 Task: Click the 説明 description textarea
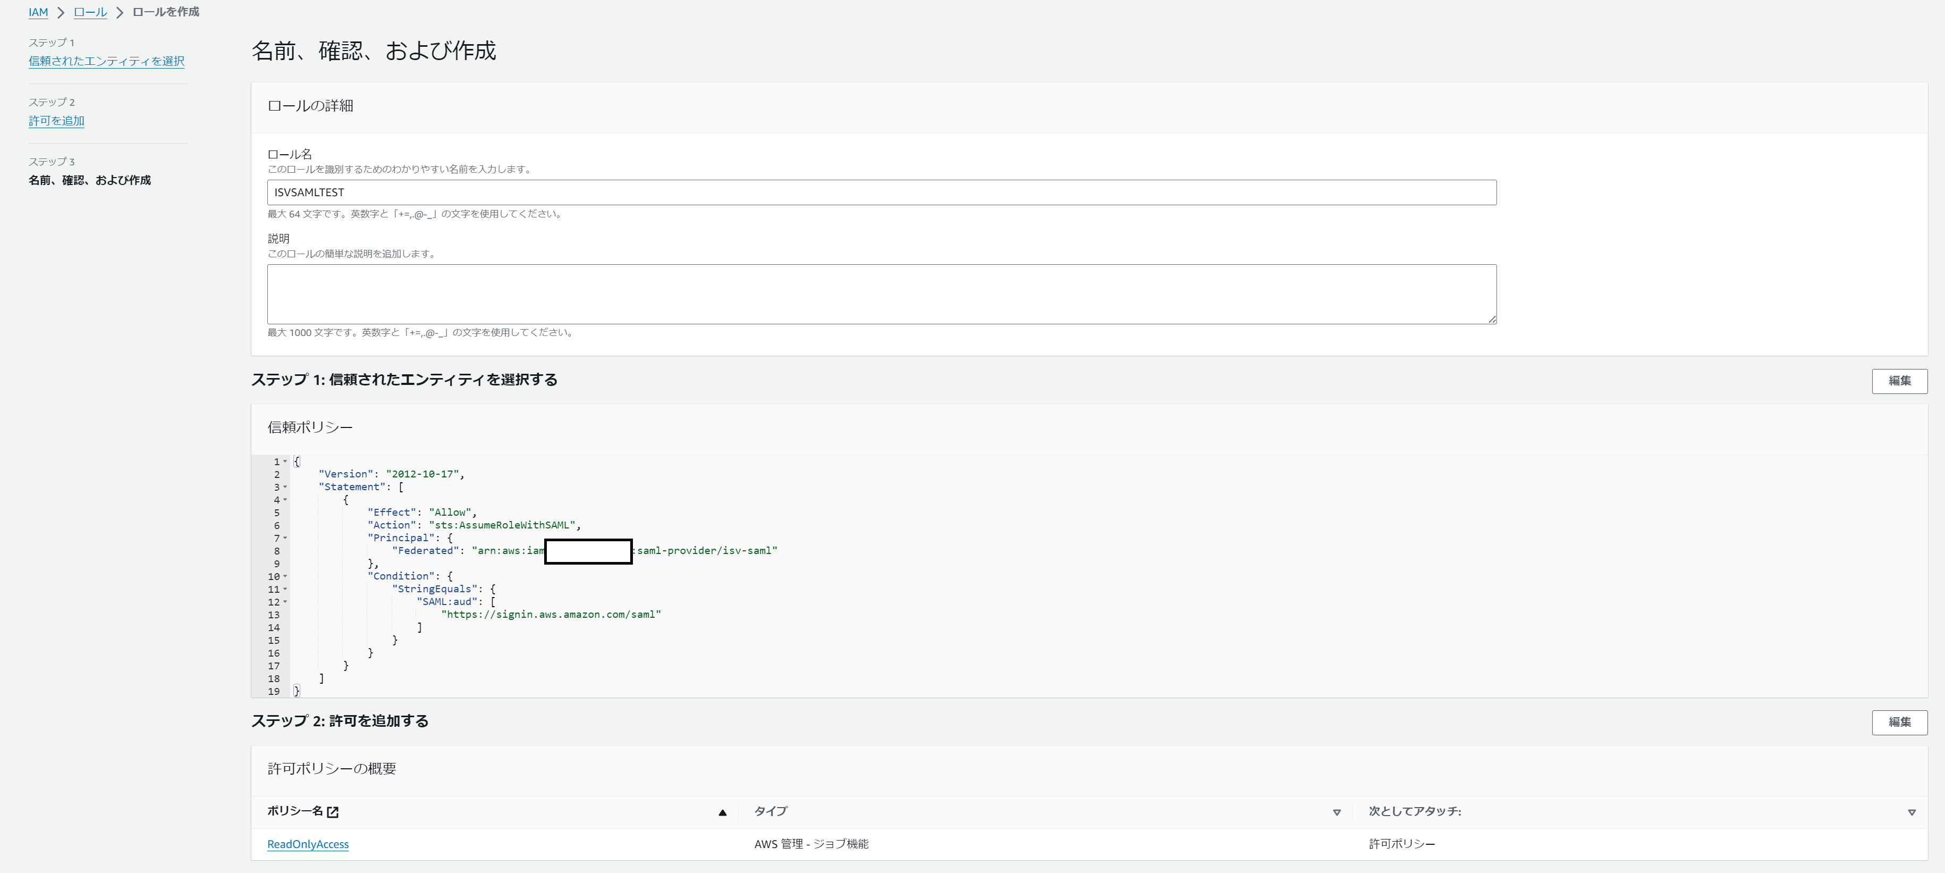pos(881,294)
